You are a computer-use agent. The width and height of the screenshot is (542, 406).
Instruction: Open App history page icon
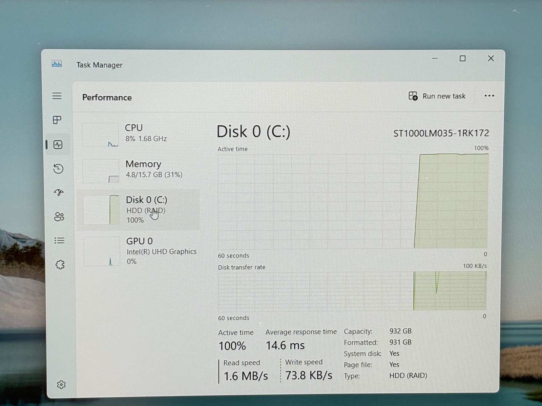click(x=58, y=168)
